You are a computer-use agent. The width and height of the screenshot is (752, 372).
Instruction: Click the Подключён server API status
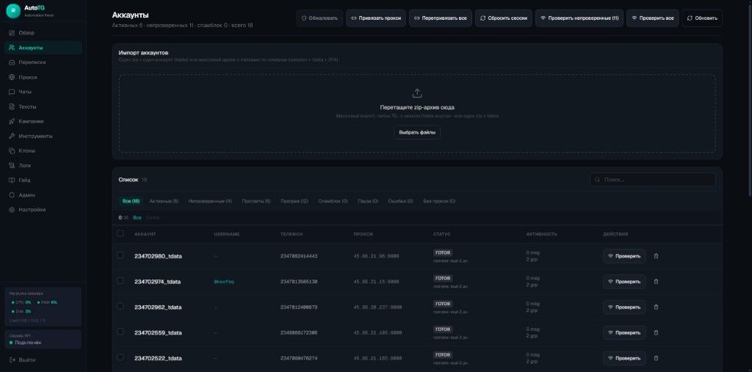(x=26, y=343)
